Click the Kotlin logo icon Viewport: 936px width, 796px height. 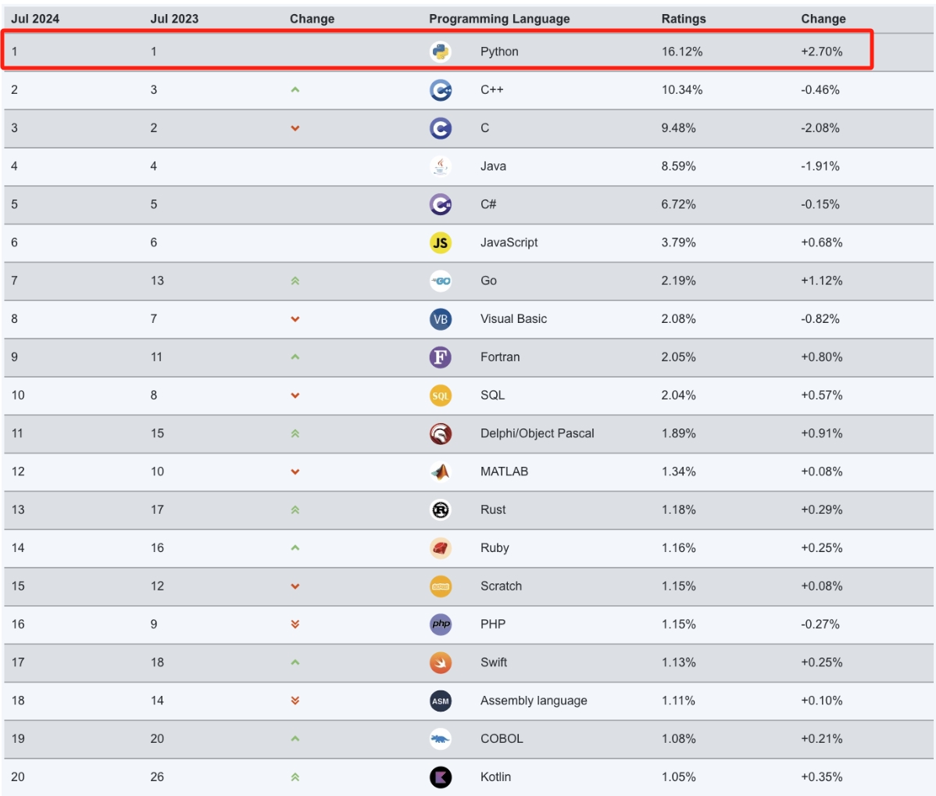(441, 777)
